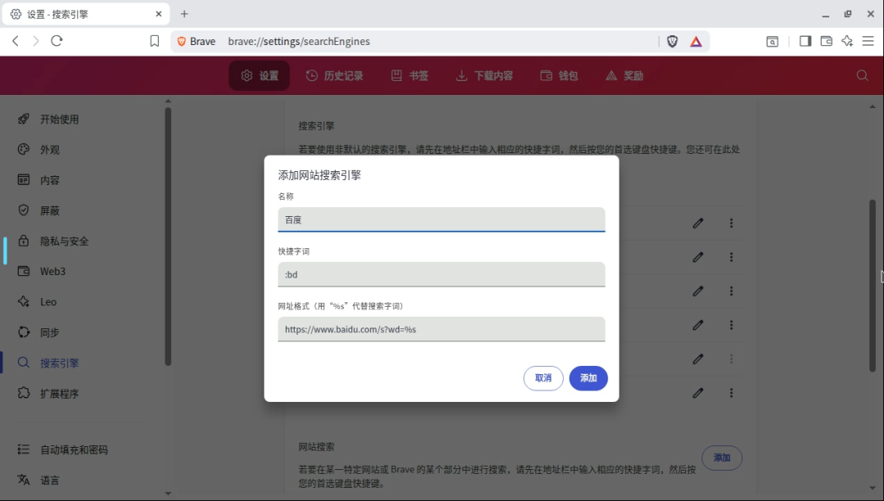Screen dimensions: 884x501
Task: Open Brave Shields lion icon
Action: 672,41
